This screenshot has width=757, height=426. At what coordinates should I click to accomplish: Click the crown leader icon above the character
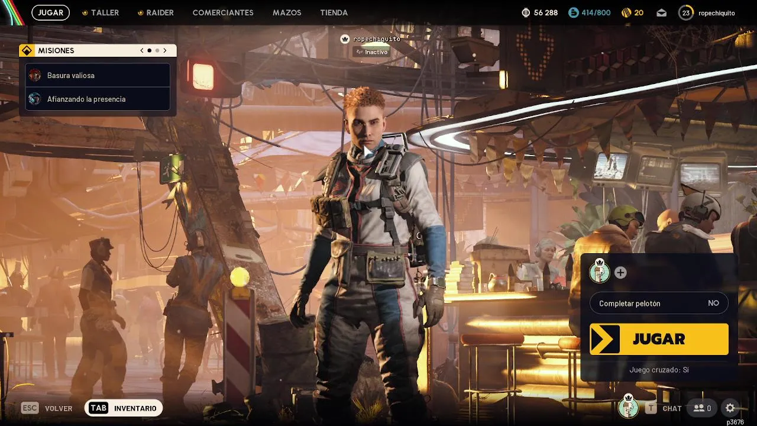pos(345,39)
